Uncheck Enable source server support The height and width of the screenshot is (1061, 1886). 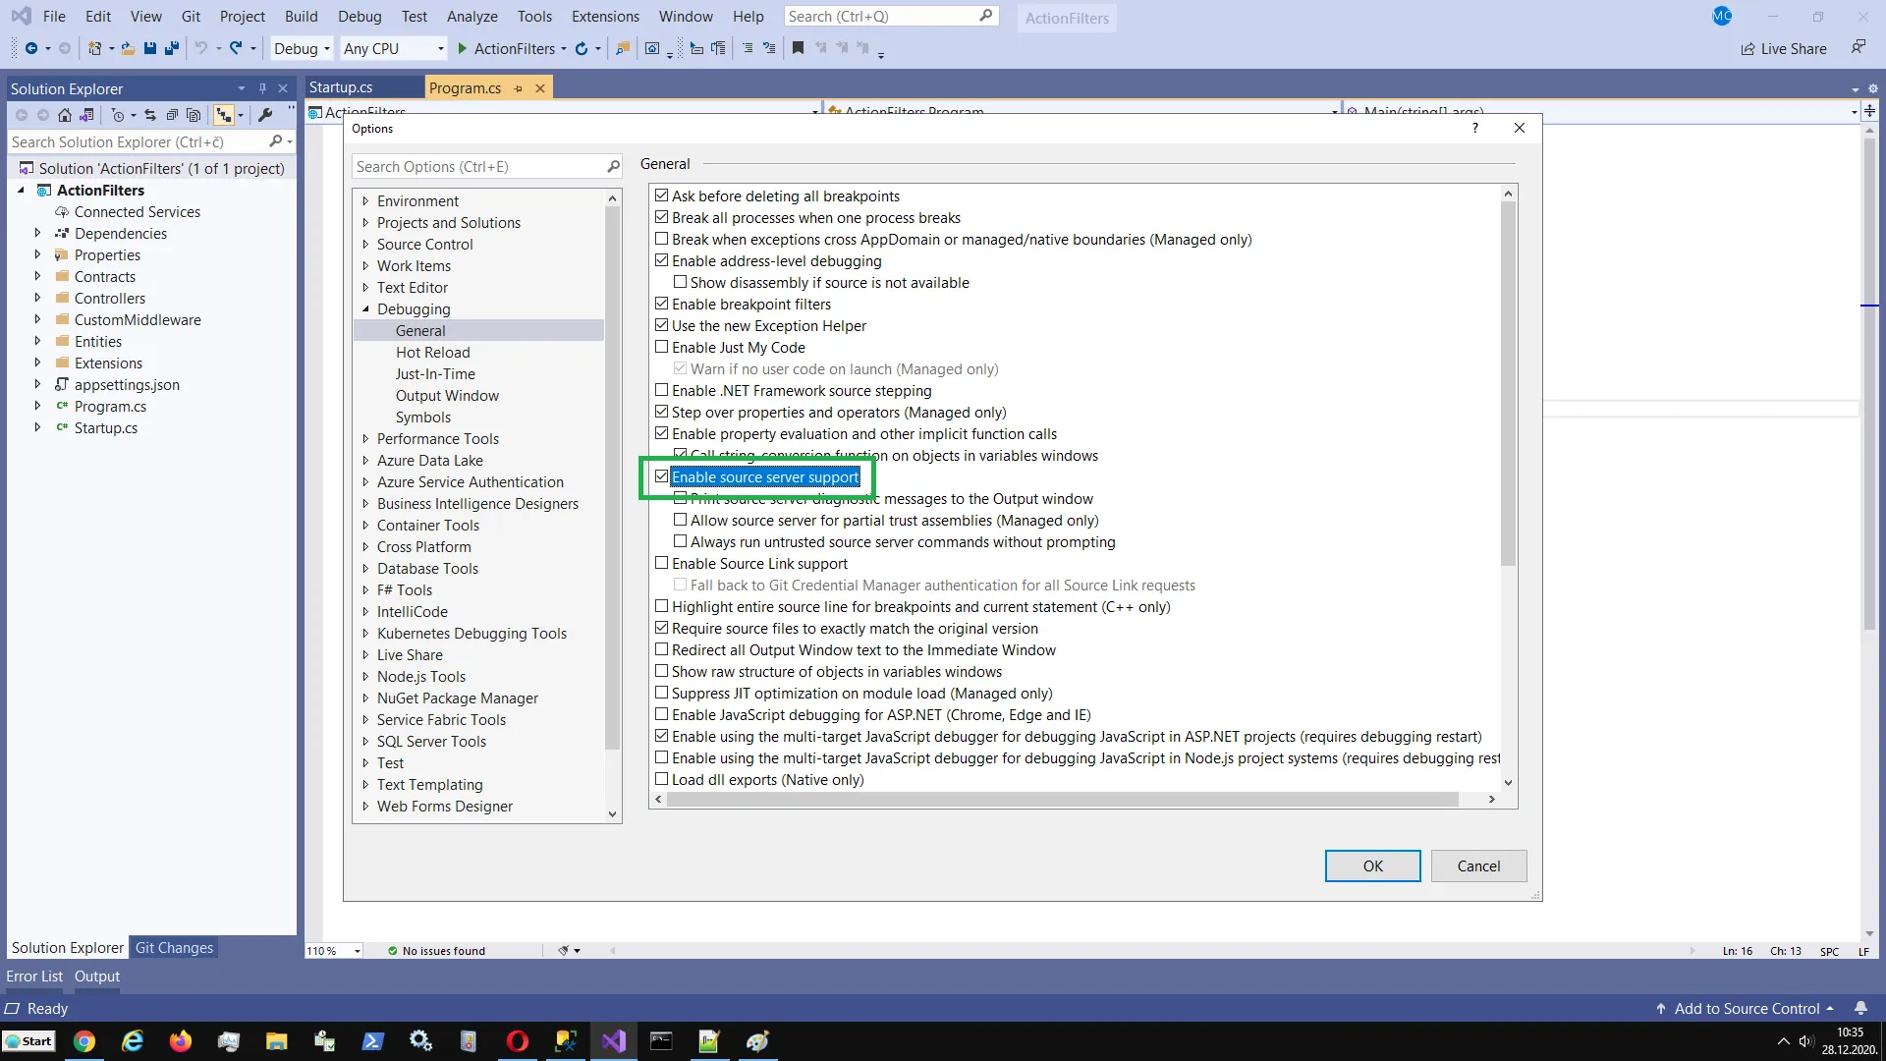[x=662, y=476]
